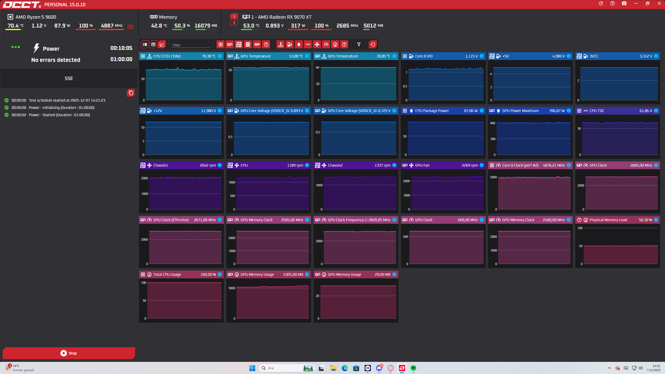Switch to the side panel list view
Viewport: 665px width, 374px height.
pyautogui.click(x=144, y=44)
